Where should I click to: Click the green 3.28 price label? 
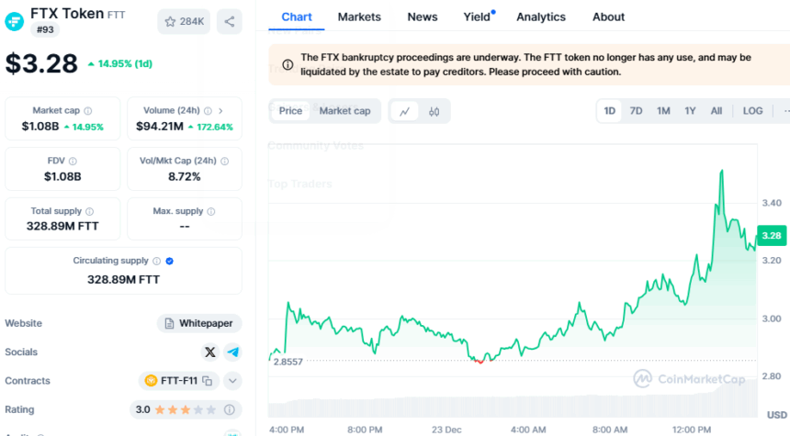(772, 236)
